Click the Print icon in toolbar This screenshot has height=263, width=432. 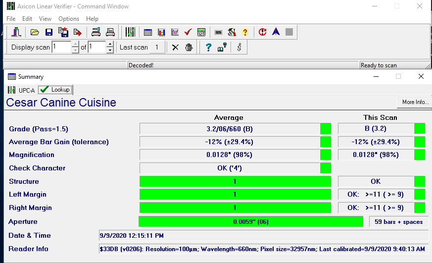(x=110, y=32)
